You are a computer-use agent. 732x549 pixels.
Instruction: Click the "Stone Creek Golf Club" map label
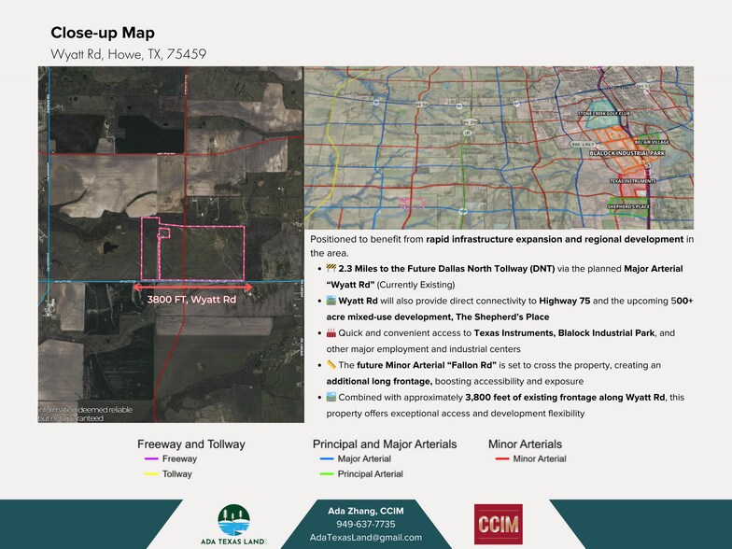604,114
